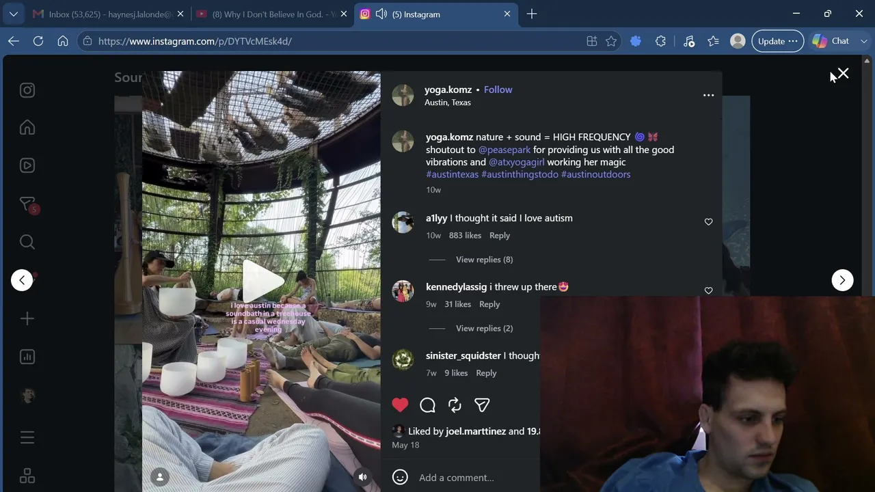The width and height of the screenshot is (875, 492).
Task: Refresh the Instagram page
Action: click(x=38, y=41)
